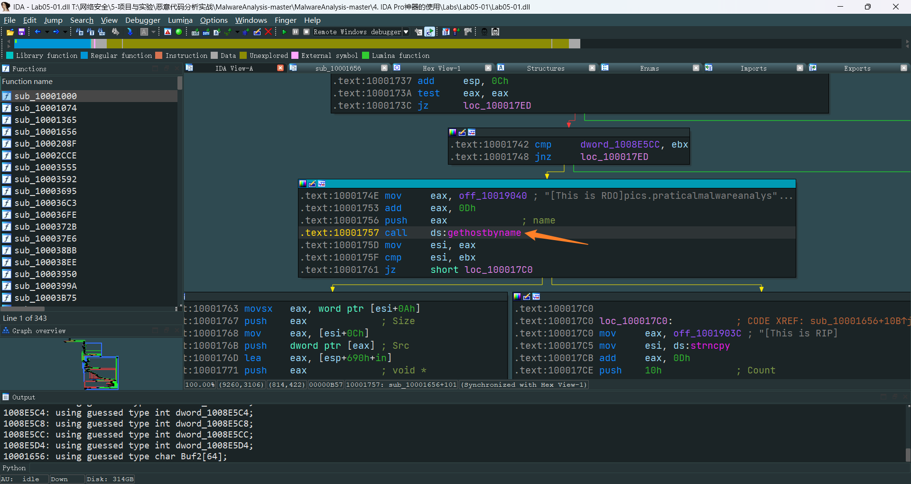Click color icon on the loc_100017C0 block
The image size is (911, 484).
pyautogui.click(x=517, y=297)
